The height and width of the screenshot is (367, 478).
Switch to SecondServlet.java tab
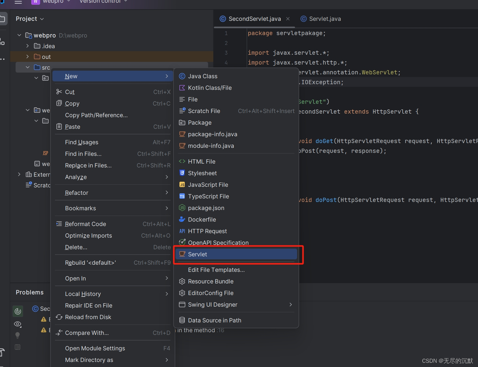point(255,19)
